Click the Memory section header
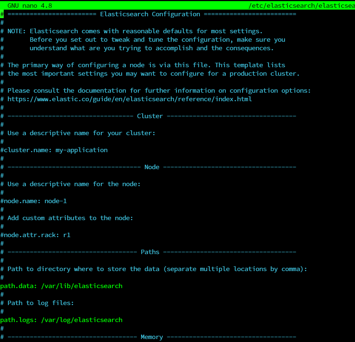This screenshot has height=342, width=355. [151, 337]
